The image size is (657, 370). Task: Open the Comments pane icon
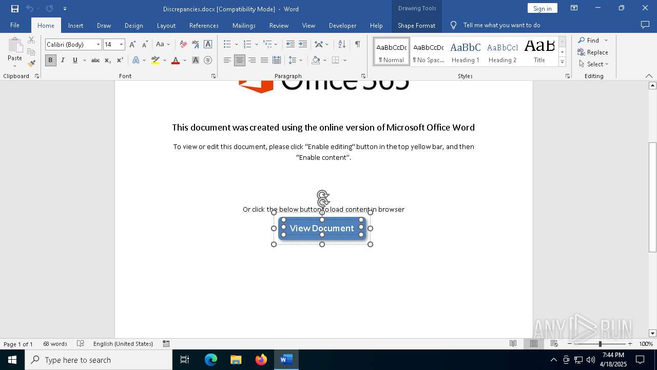pyautogui.click(x=645, y=25)
